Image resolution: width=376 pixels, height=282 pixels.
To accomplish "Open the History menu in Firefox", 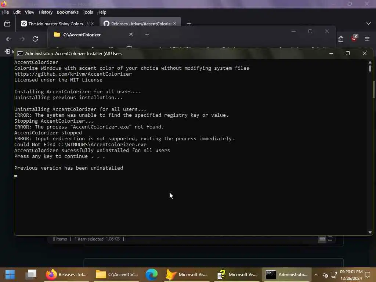I will (x=46, y=12).
